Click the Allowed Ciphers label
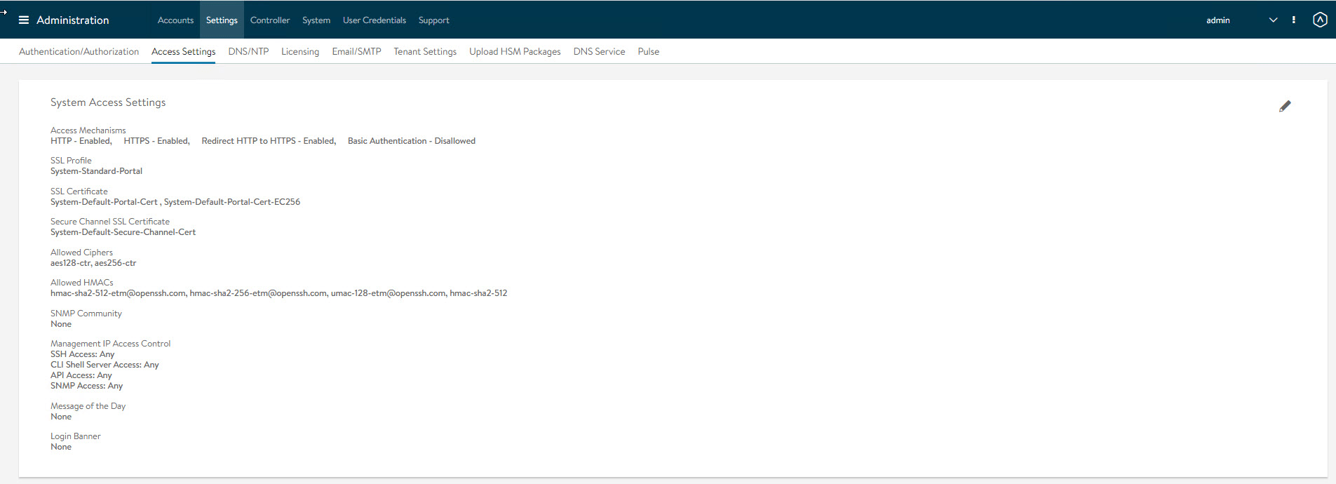Screen dimensions: 1336x484 pos(81,253)
